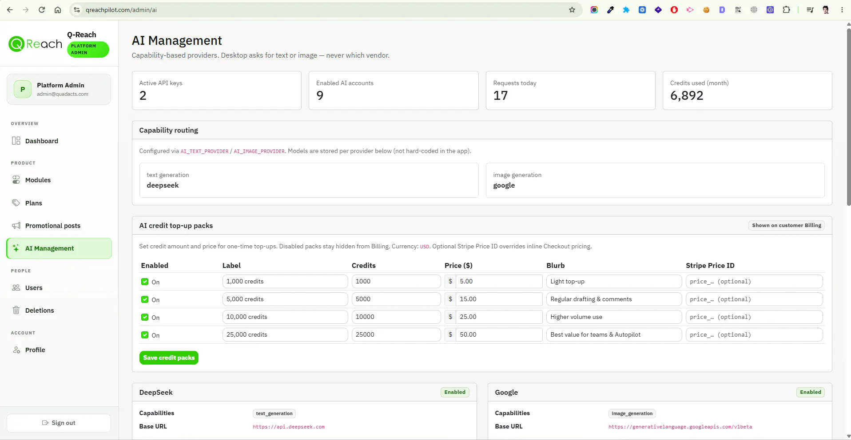Reload the page
Viewport: 851px width, 440px height.
click(x=42, y=10)
